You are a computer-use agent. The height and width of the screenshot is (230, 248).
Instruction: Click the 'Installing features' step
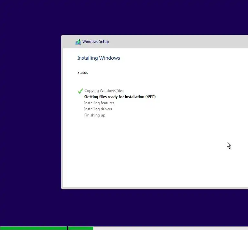click(99, 103)
